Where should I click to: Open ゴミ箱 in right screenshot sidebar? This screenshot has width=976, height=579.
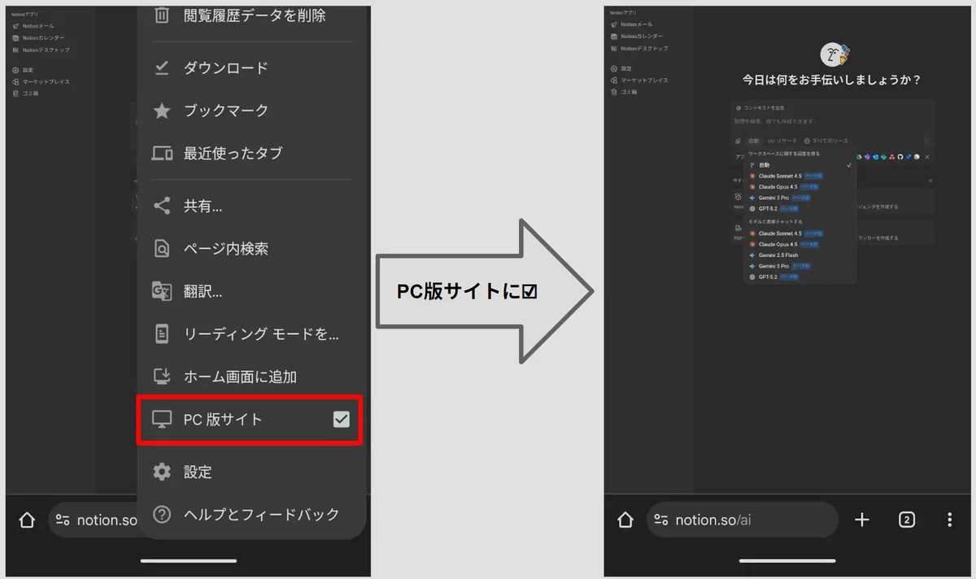[624, 91]
